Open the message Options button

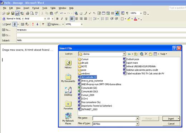click(54, 24)
